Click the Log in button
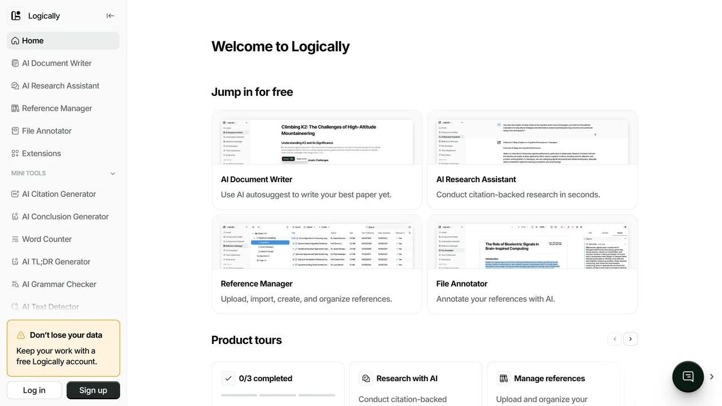Screen dimensions: 722x406 point(34,390)
